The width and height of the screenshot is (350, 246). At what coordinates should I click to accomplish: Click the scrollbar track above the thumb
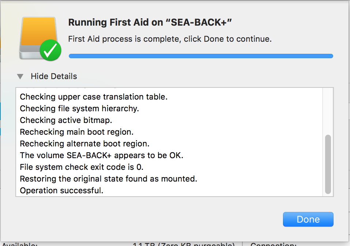(x=328, y=110)
